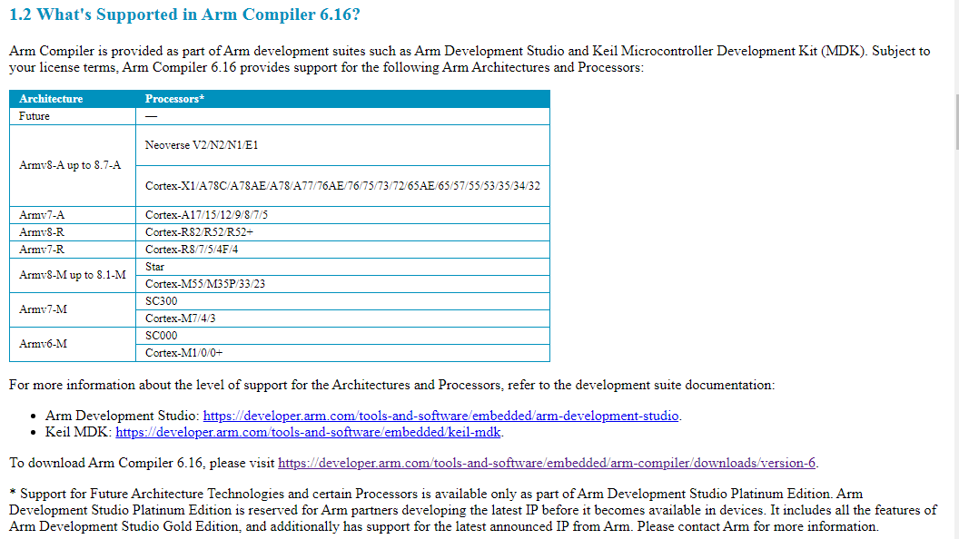Viewport: 959px width, 539px height.
Task: Open the Arm Development Studio link
Action: [440, 416]
